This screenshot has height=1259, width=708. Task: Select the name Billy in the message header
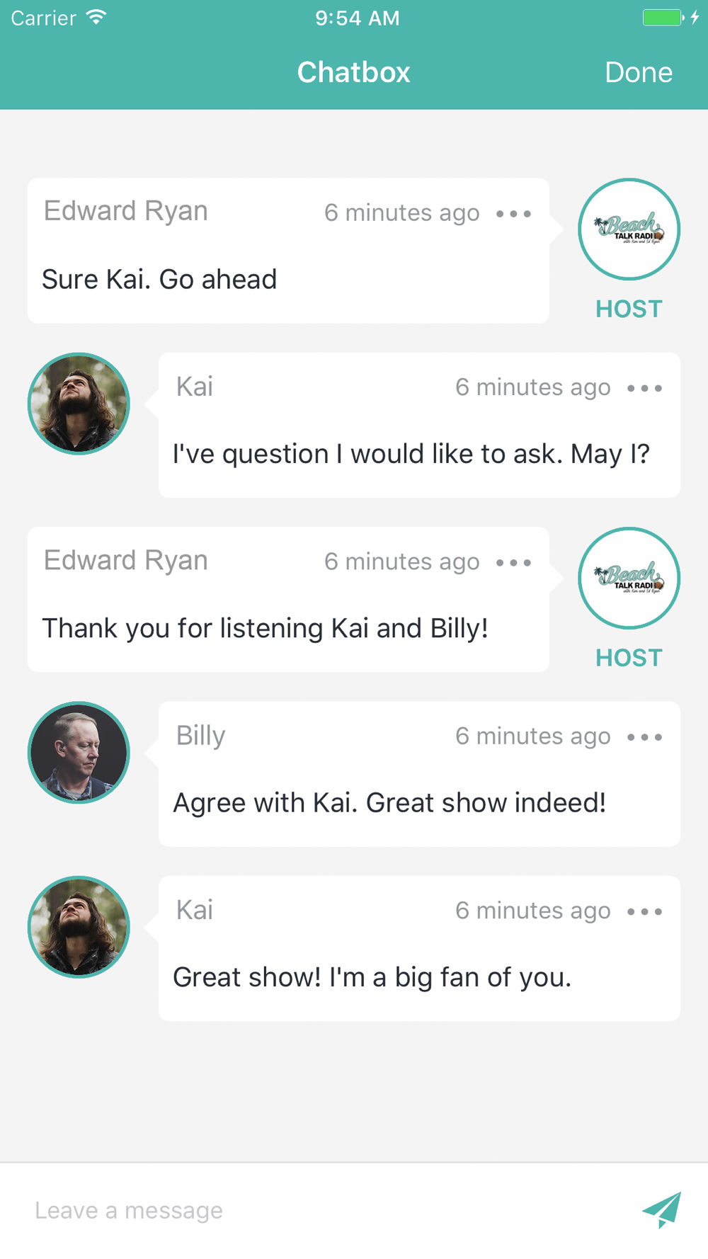200,736
